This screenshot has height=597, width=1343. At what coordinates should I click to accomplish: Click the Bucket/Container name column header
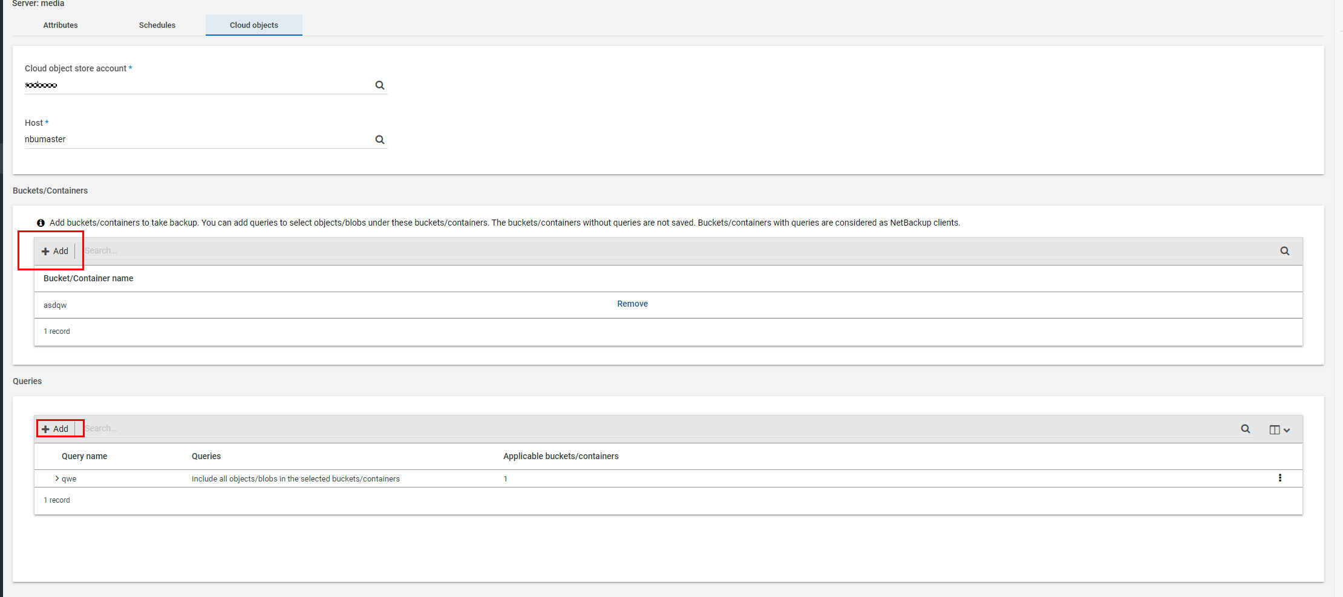tap(88, 278)
